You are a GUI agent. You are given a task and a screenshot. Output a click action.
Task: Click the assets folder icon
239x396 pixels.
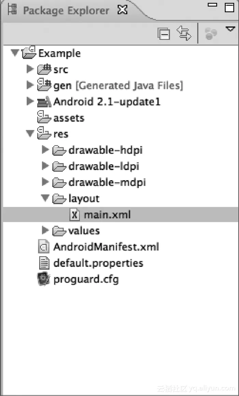click(x=44, y=118)
